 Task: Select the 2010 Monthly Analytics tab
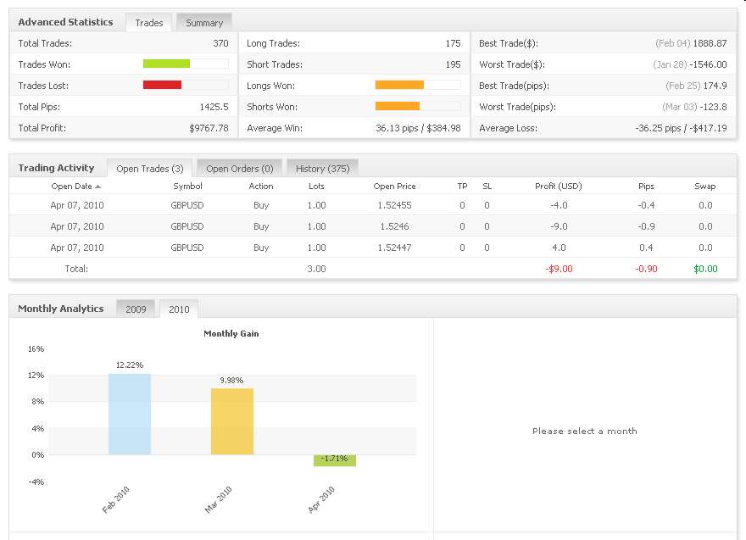click(x=179, y=309)
